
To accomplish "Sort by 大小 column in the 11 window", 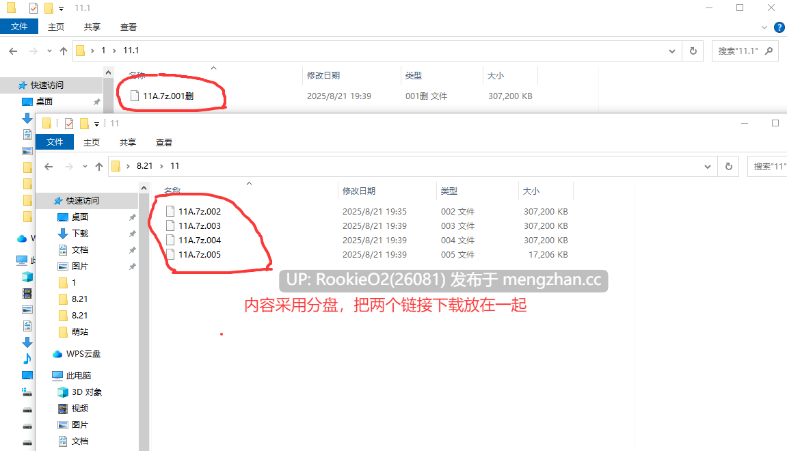I will (531, 191).
